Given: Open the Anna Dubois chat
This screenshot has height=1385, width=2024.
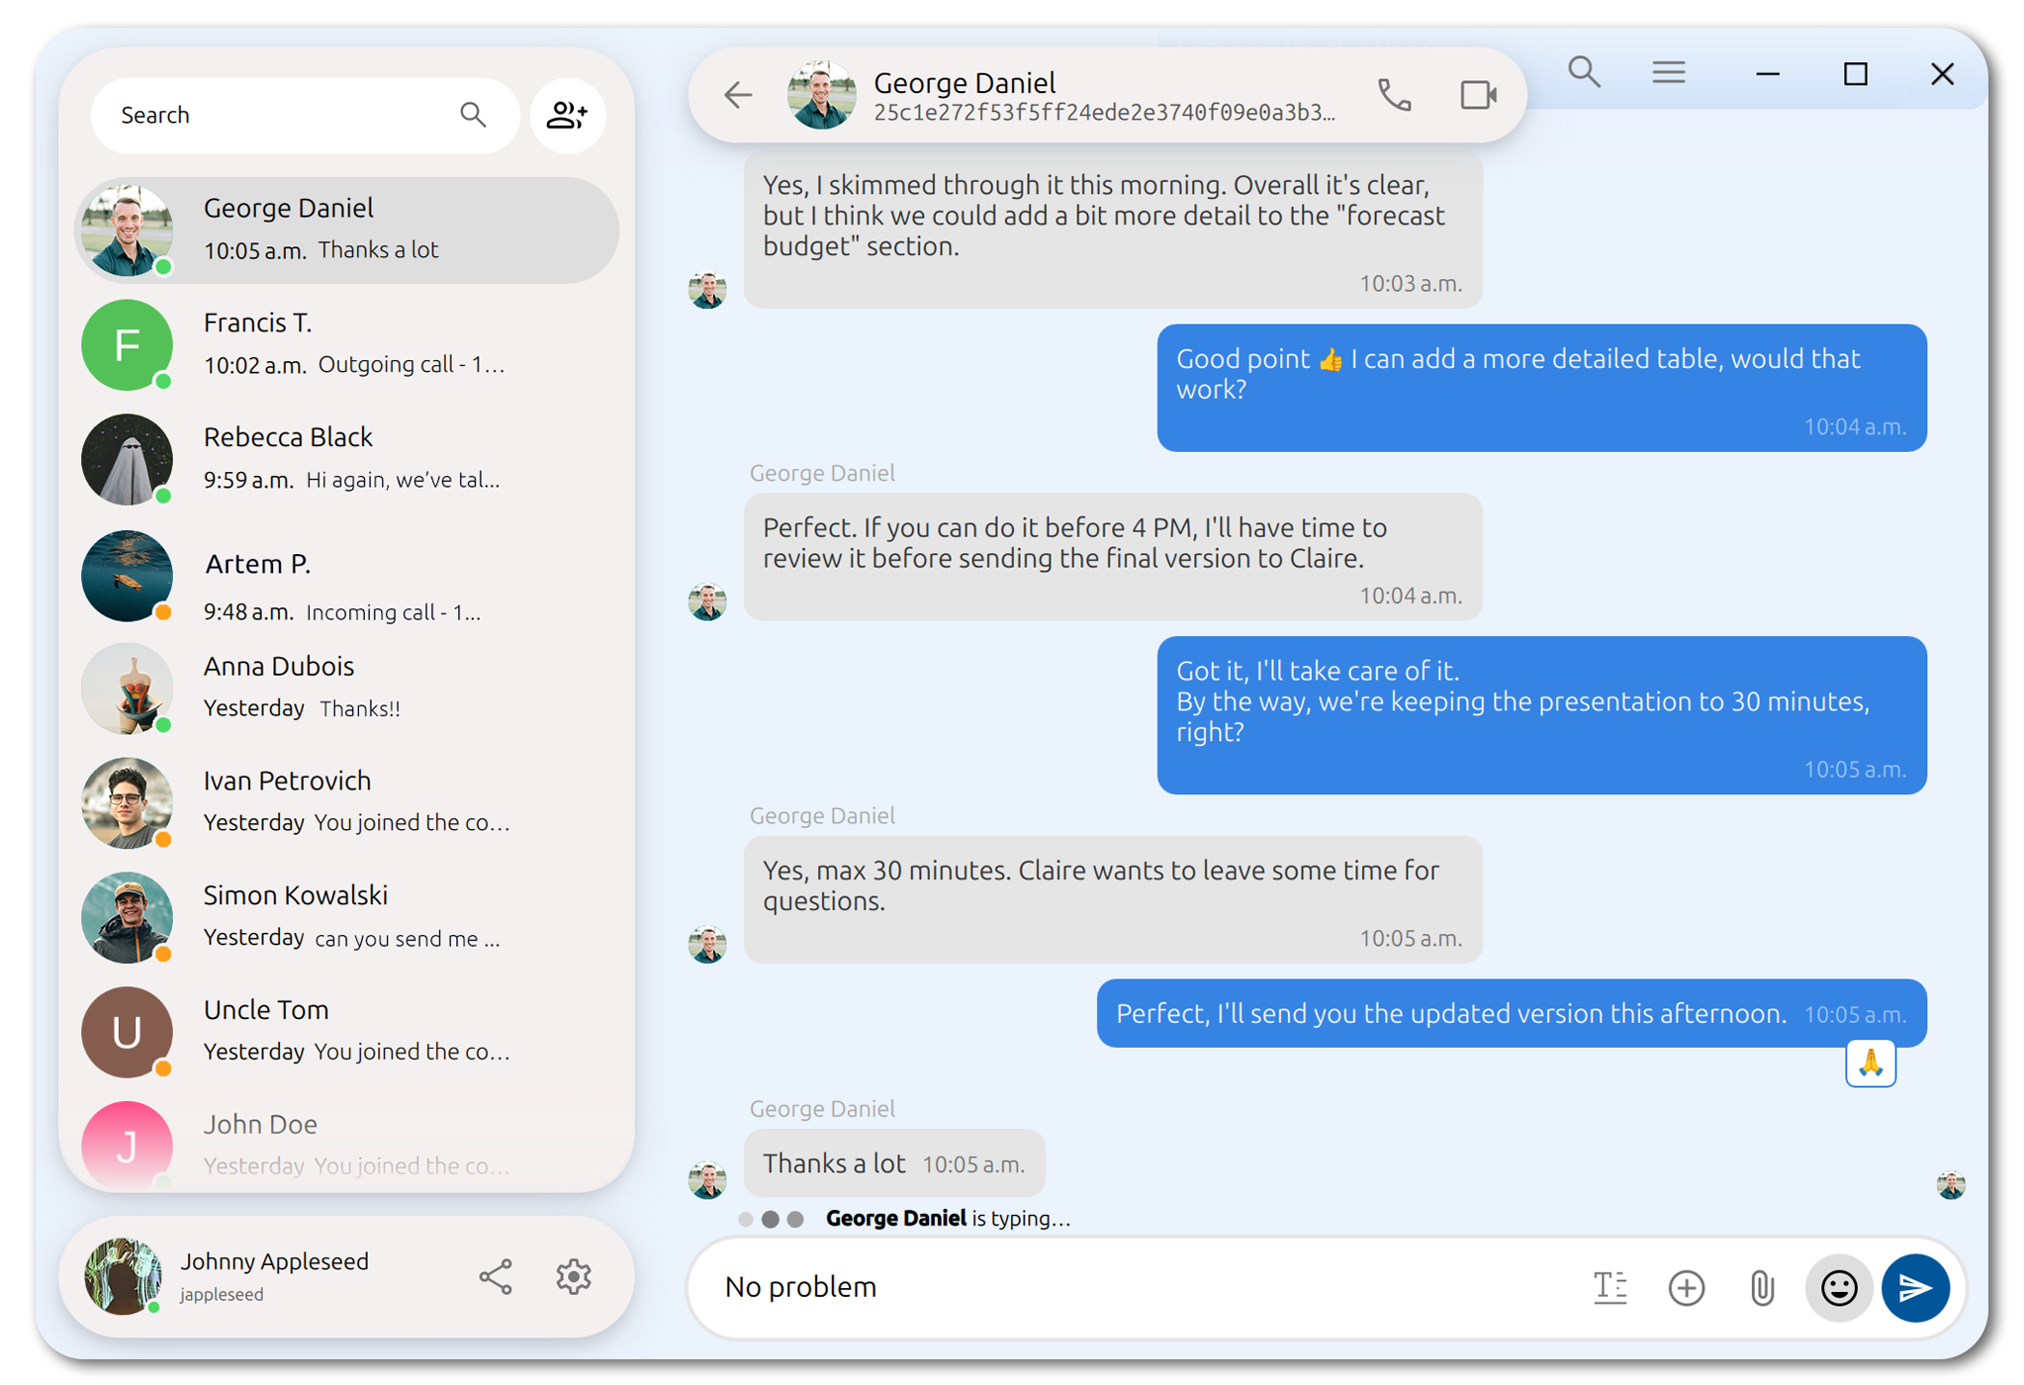Looking at the screenshot, I should [346, 688].
